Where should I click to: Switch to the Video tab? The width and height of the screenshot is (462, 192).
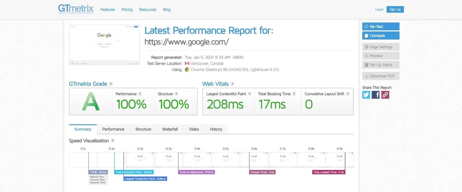[x=194, y=129]
